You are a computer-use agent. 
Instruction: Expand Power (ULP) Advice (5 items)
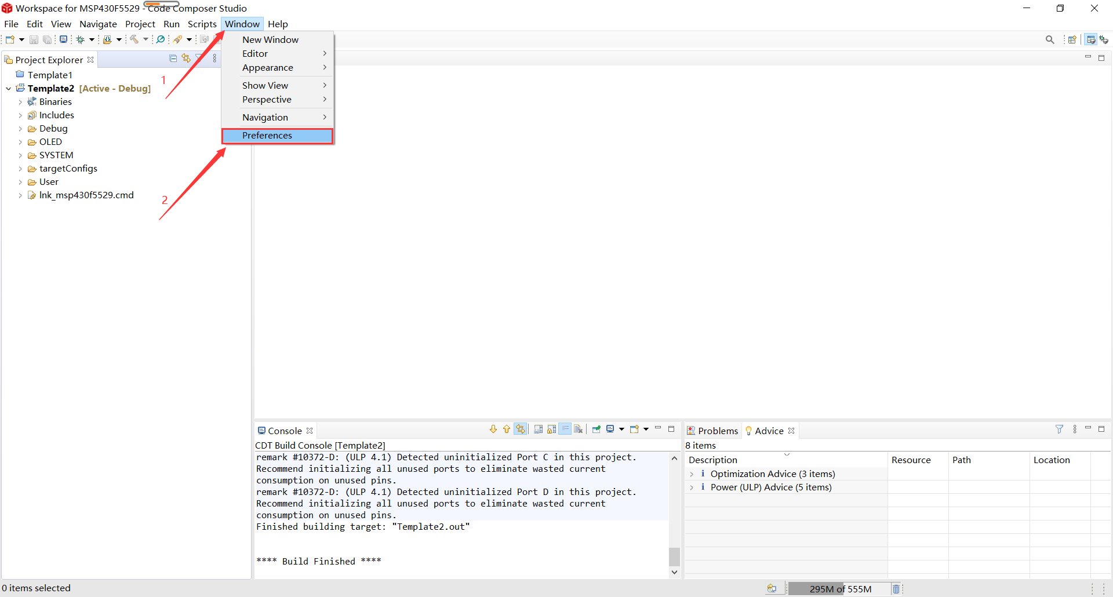pyautogui.click(x=692, y=487)
